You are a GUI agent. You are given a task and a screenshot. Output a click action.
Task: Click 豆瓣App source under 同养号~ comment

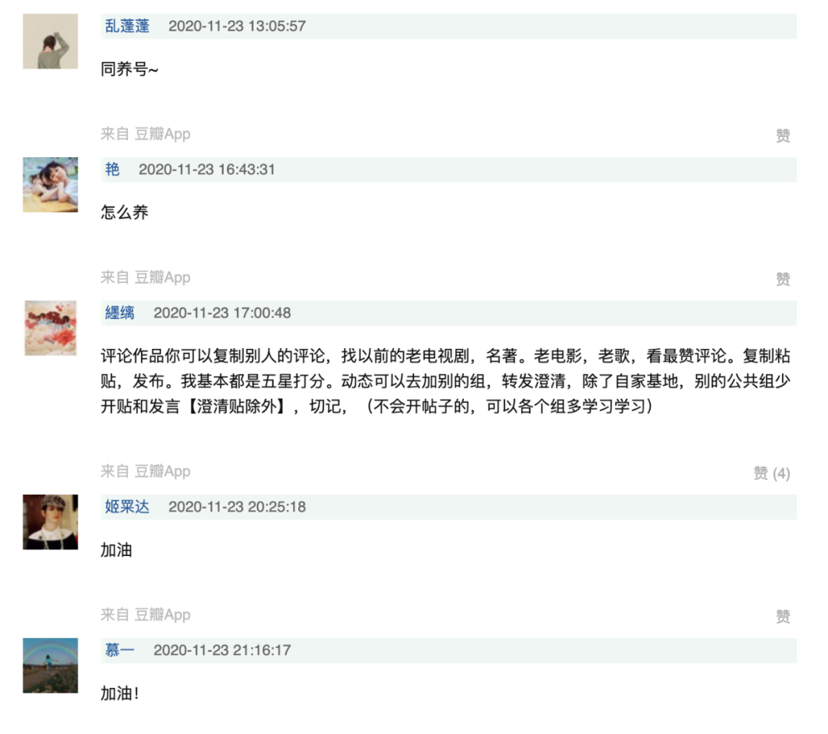coord(162,133)
